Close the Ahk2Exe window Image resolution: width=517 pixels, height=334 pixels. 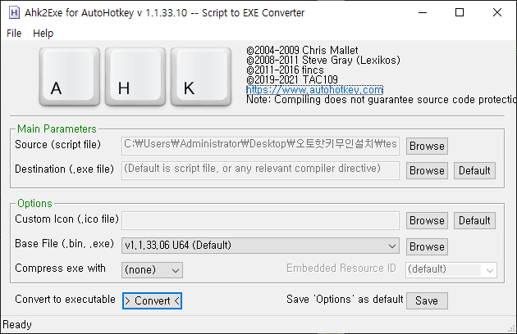(x=496, y=13)
